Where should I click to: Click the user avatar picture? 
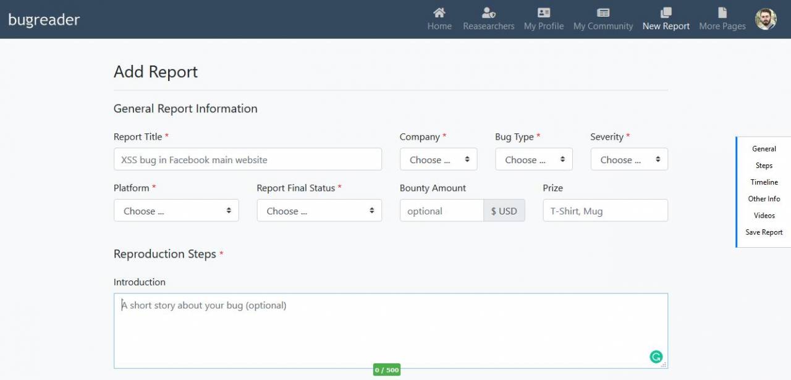[766, 19]
